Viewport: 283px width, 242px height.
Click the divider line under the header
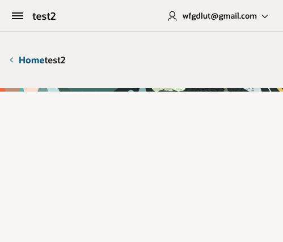(x=141, y=31)
